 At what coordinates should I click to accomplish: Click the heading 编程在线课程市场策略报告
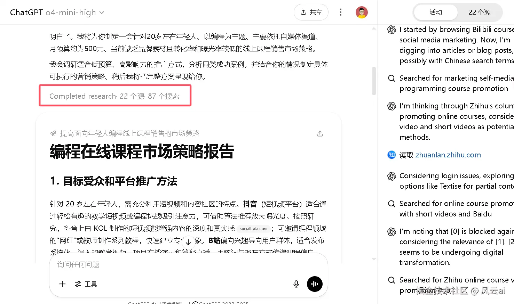click(142, 151)
